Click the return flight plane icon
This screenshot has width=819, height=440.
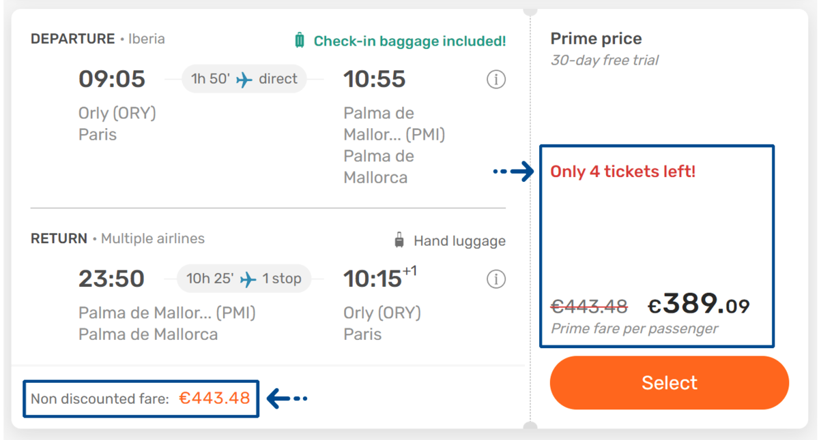pos(248,279)
